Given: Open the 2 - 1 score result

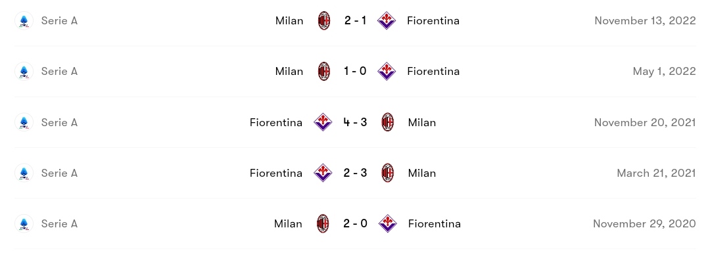Looking at the screenshot, I should [x=355, y=21].
